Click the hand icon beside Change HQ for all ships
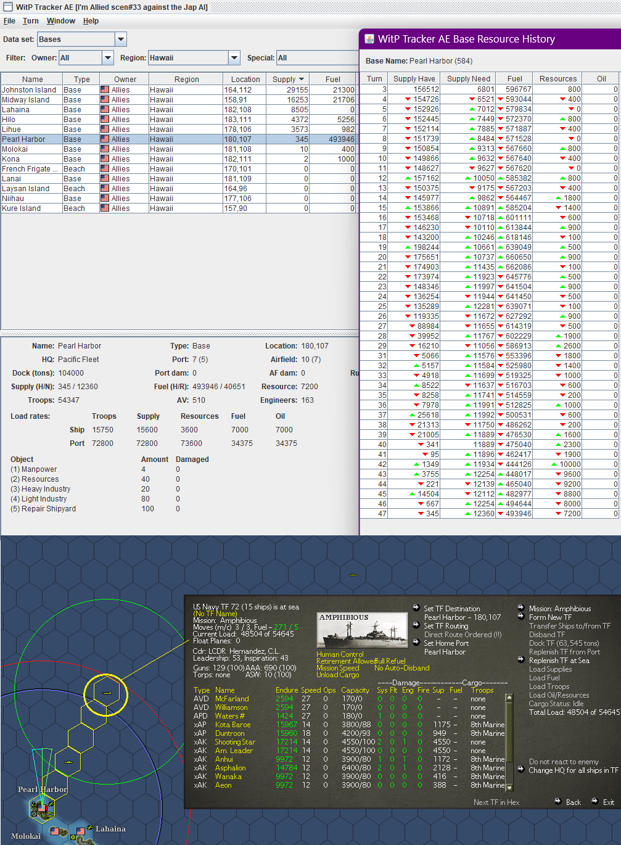Viewport: 621px width, 845px height. (521, 770)
